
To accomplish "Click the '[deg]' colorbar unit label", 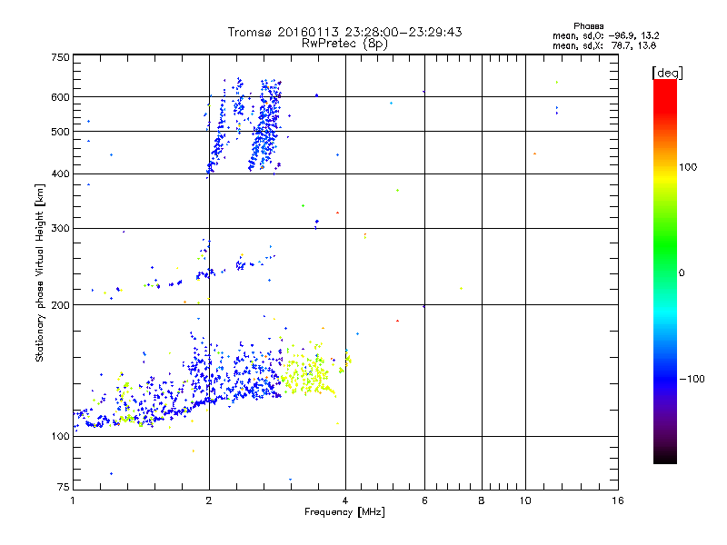I will [667, 73].
